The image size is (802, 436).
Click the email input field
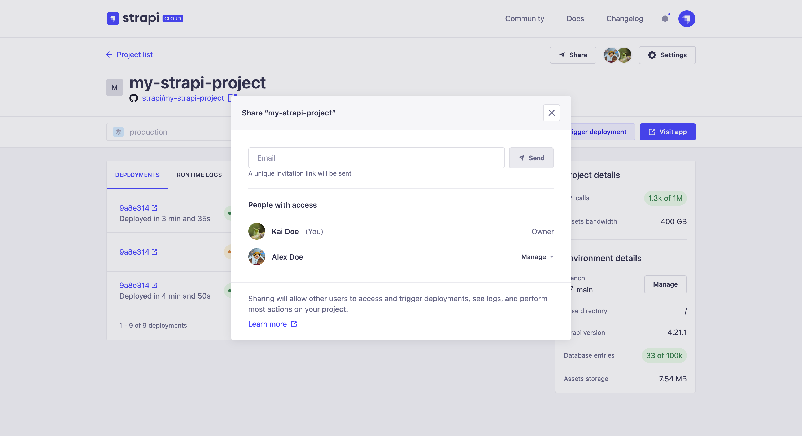tap(376, 157)
